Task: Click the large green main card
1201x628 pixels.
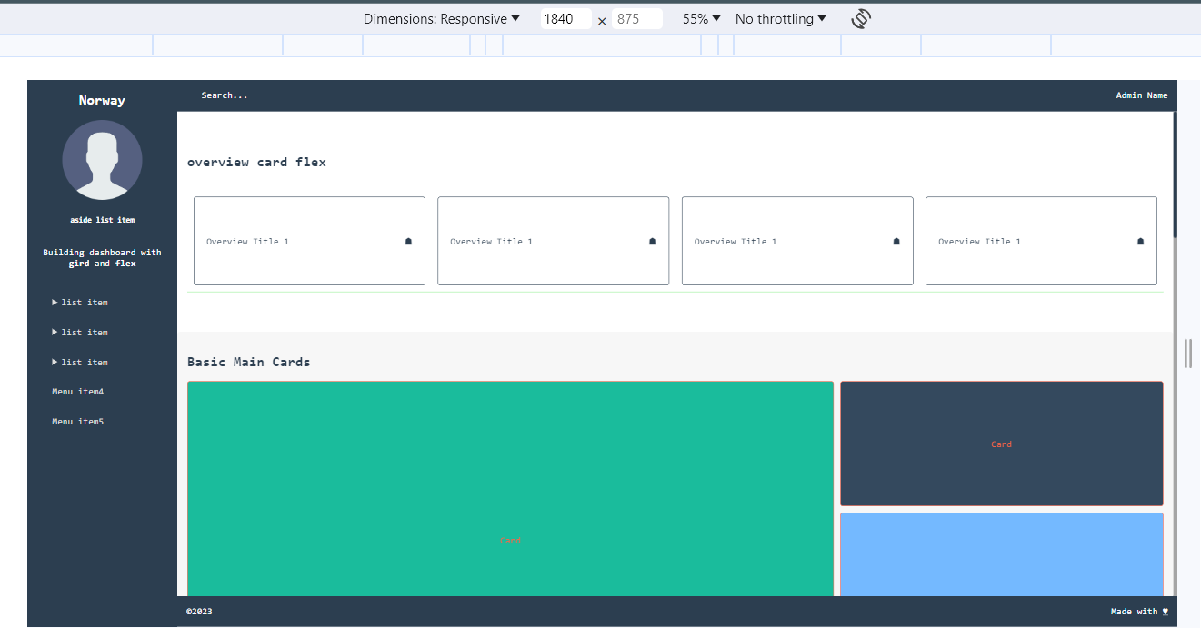Action: tap(510, 489)
